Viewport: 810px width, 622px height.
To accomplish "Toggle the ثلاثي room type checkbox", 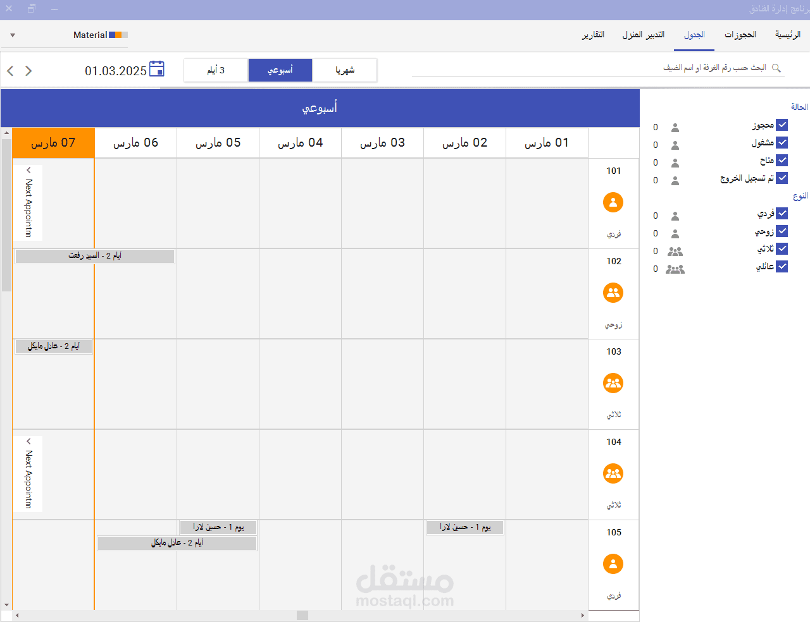I will [x=782, y=249].
